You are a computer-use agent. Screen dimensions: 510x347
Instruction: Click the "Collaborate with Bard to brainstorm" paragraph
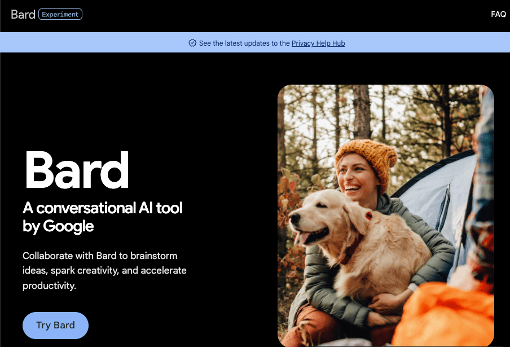point(104,271)
